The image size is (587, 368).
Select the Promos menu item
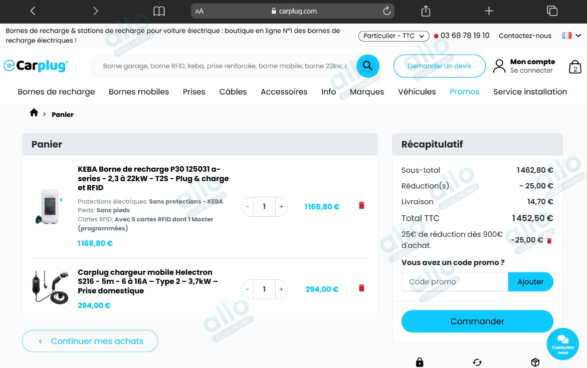tap(464, 92)
